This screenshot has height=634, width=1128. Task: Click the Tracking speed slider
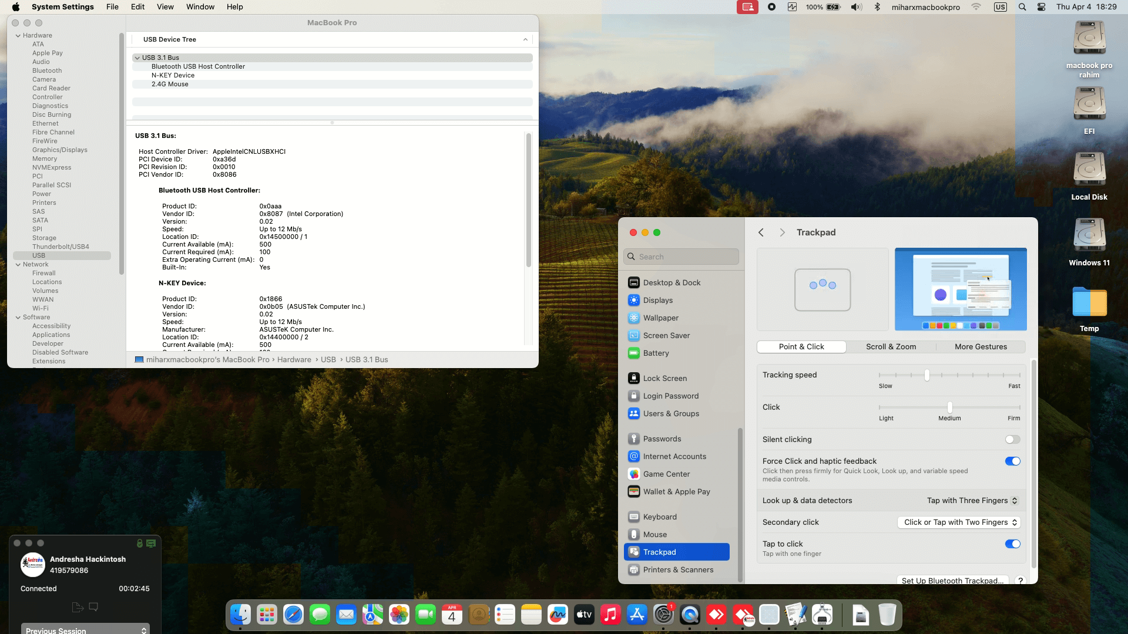[926, 375]
